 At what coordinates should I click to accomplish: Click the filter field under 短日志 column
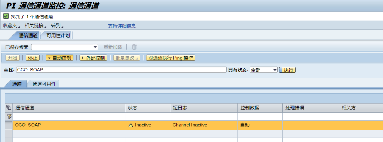pyautogui.click(x=204, y=116)
